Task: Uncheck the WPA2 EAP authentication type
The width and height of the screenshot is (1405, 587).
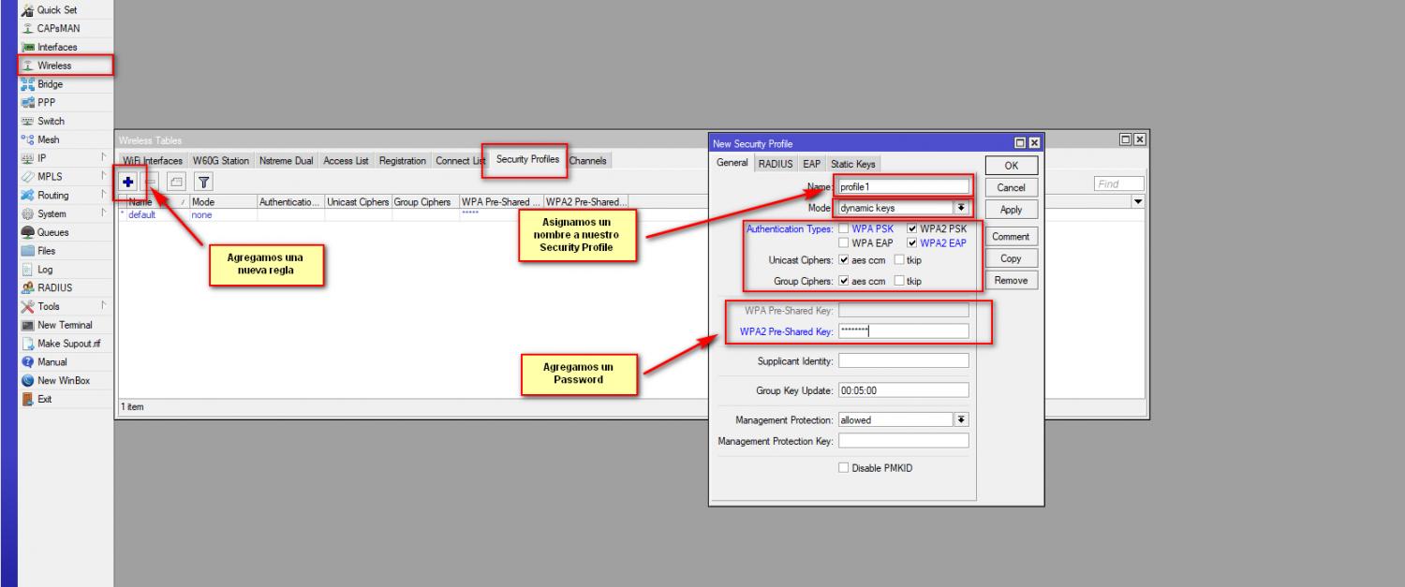Action: [913, 243]
